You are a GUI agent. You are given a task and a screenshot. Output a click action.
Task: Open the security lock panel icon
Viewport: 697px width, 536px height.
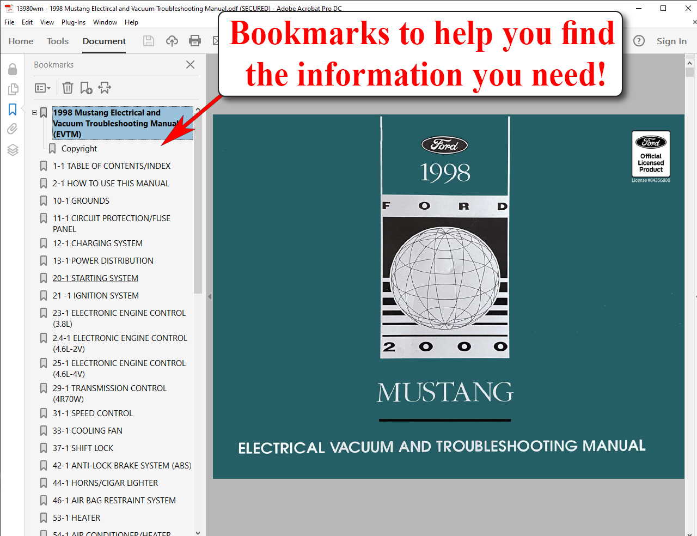13,69
